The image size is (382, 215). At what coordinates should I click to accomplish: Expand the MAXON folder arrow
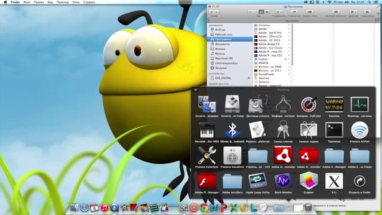[289, 63]
